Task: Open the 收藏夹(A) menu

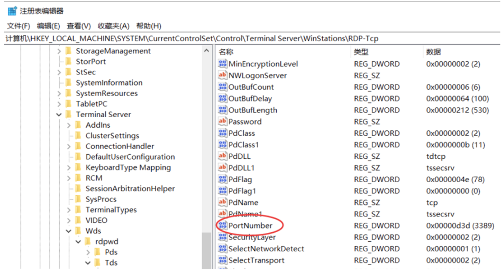Action: (x=113, y=26)
